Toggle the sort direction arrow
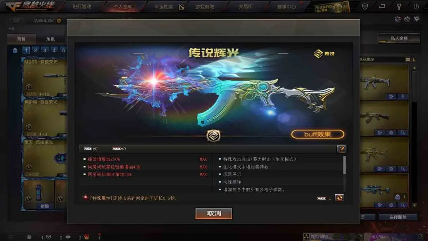 click(x=414, y=59)
